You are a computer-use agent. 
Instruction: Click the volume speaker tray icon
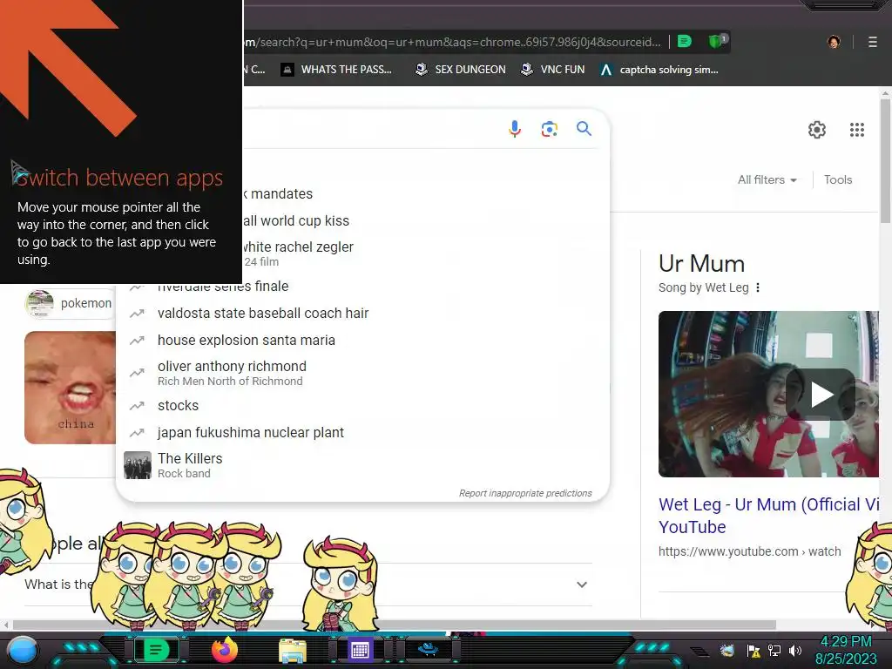[x=795, y=650]
